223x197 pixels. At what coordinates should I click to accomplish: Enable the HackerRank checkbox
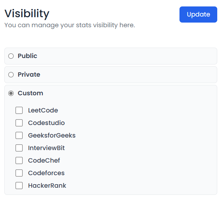19,186
